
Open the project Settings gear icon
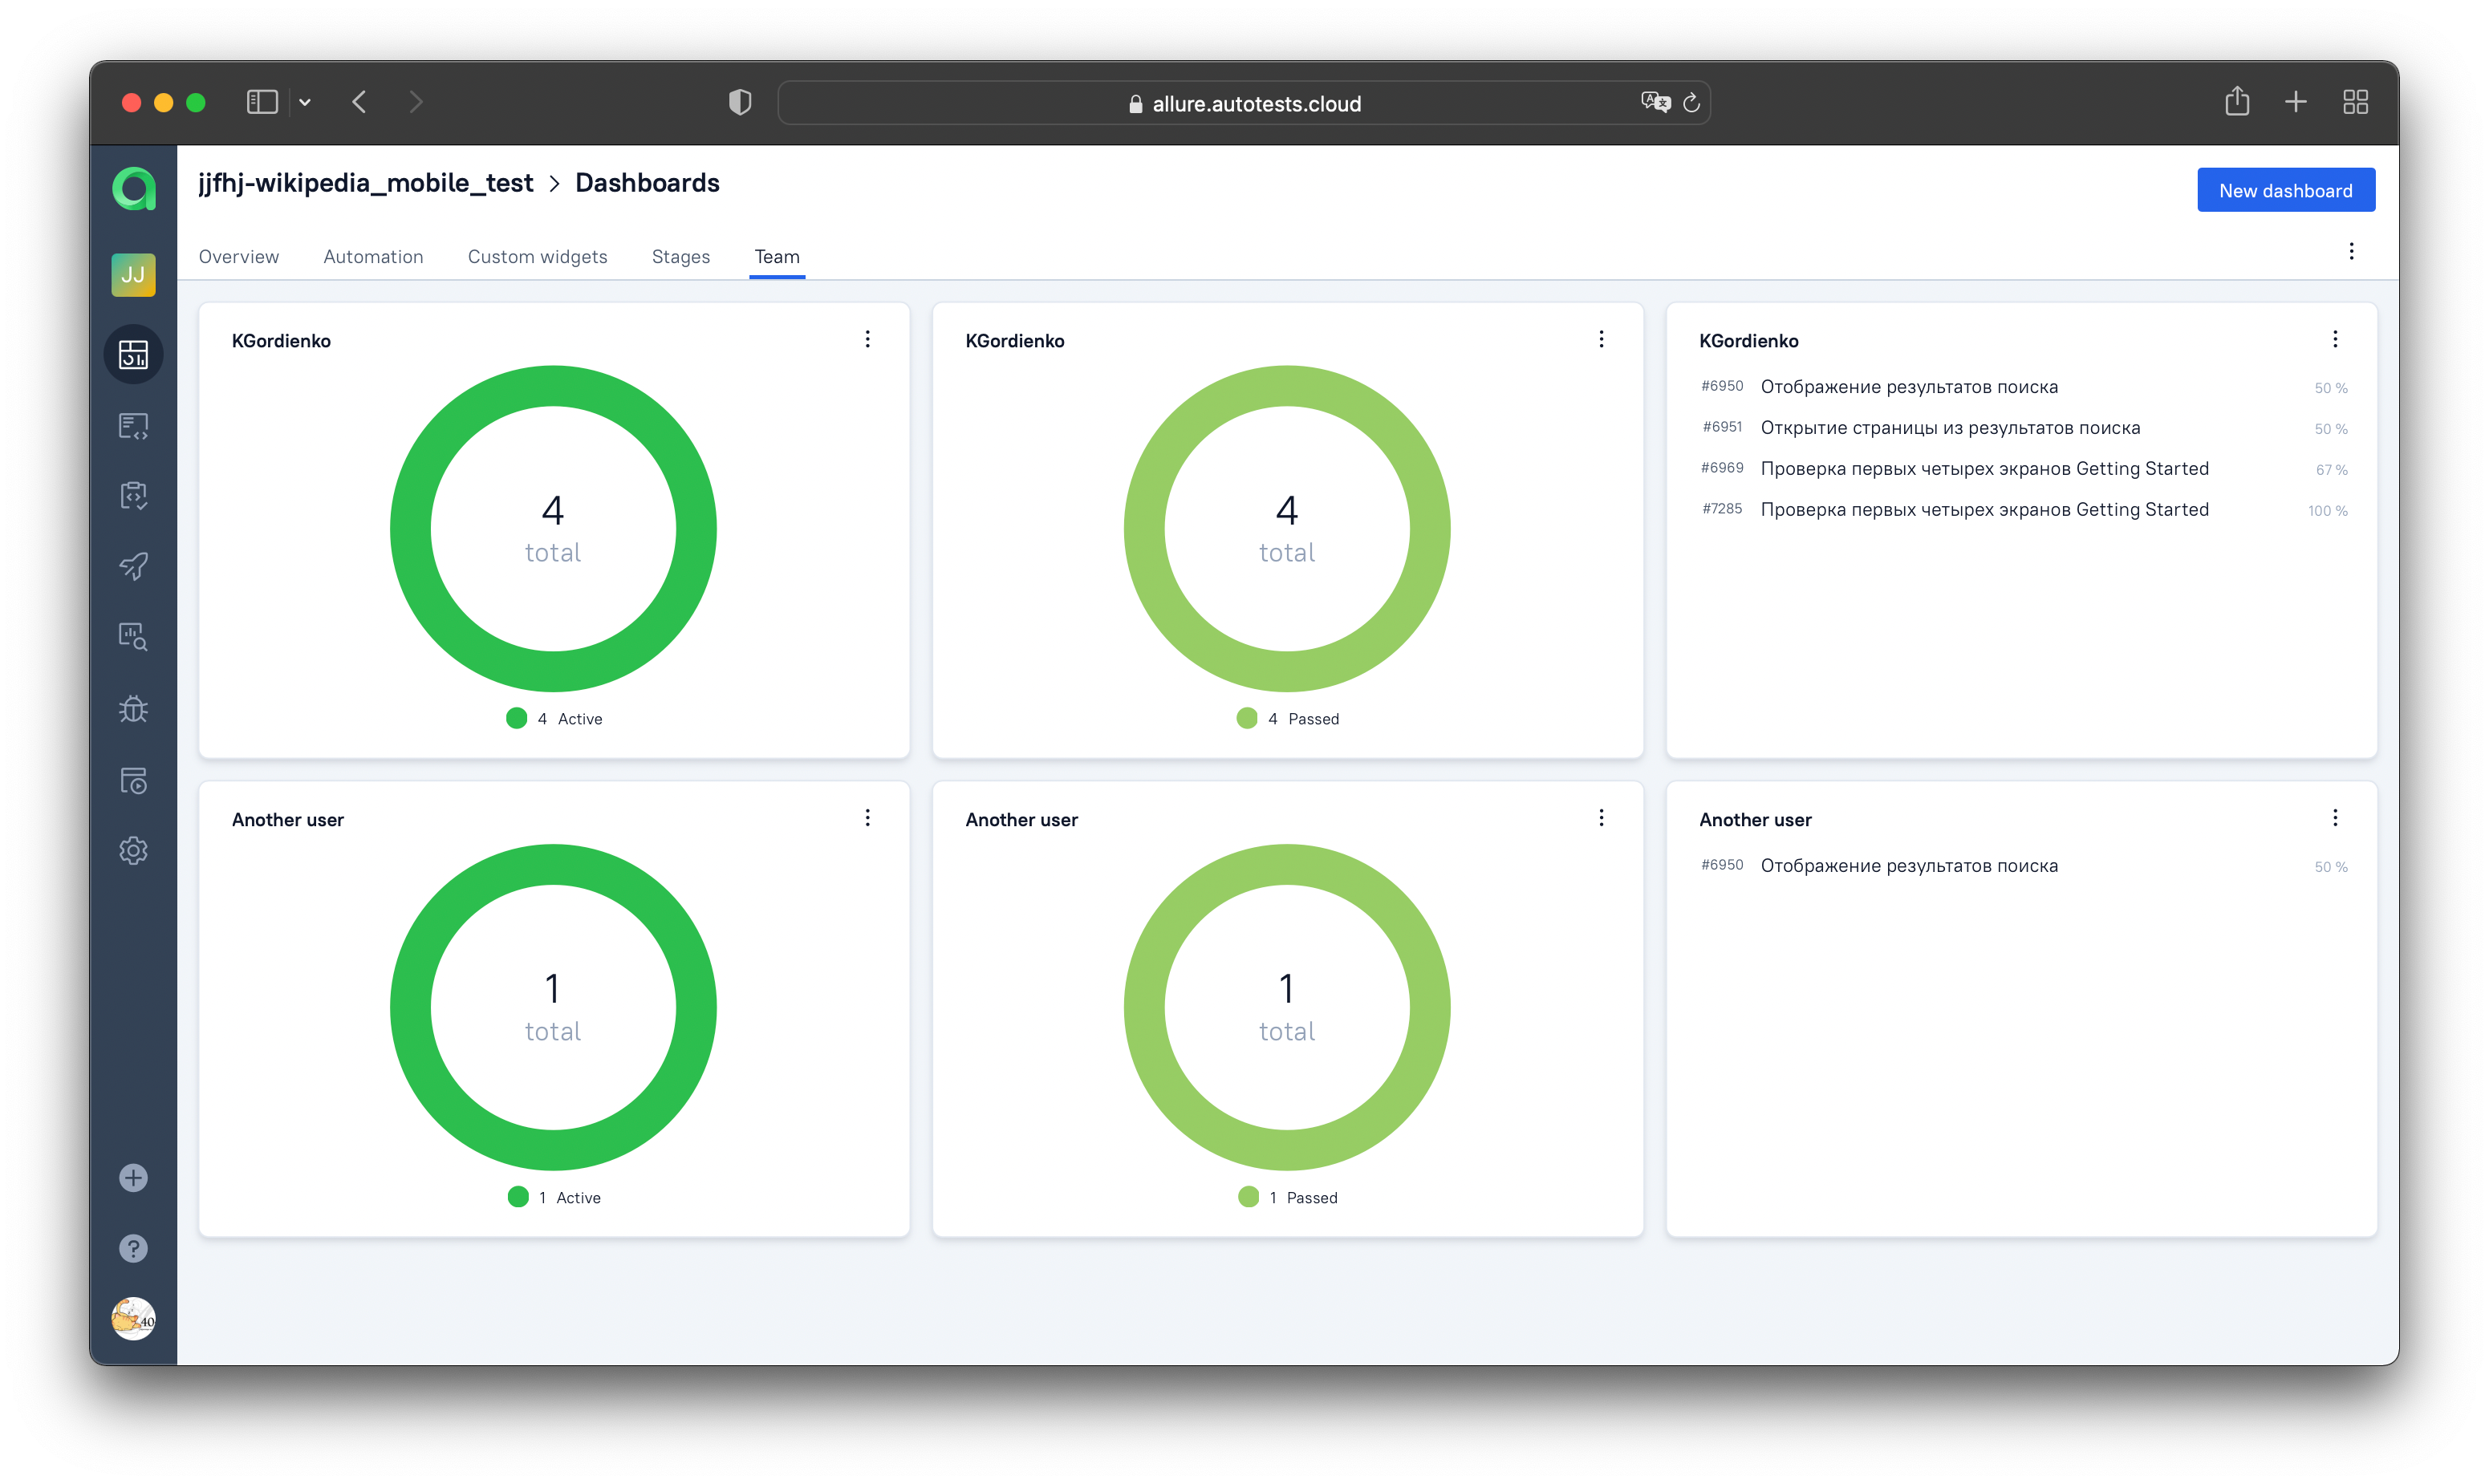(x=133, y=850)
